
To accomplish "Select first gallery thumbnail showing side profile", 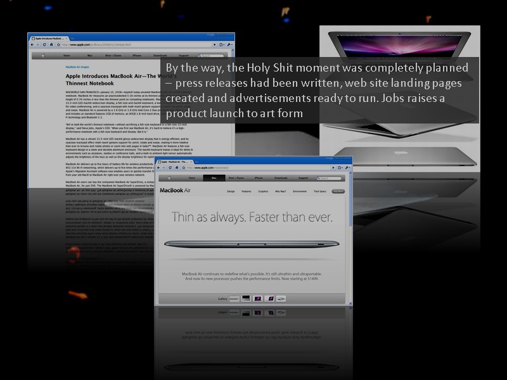I will [234, 298].
